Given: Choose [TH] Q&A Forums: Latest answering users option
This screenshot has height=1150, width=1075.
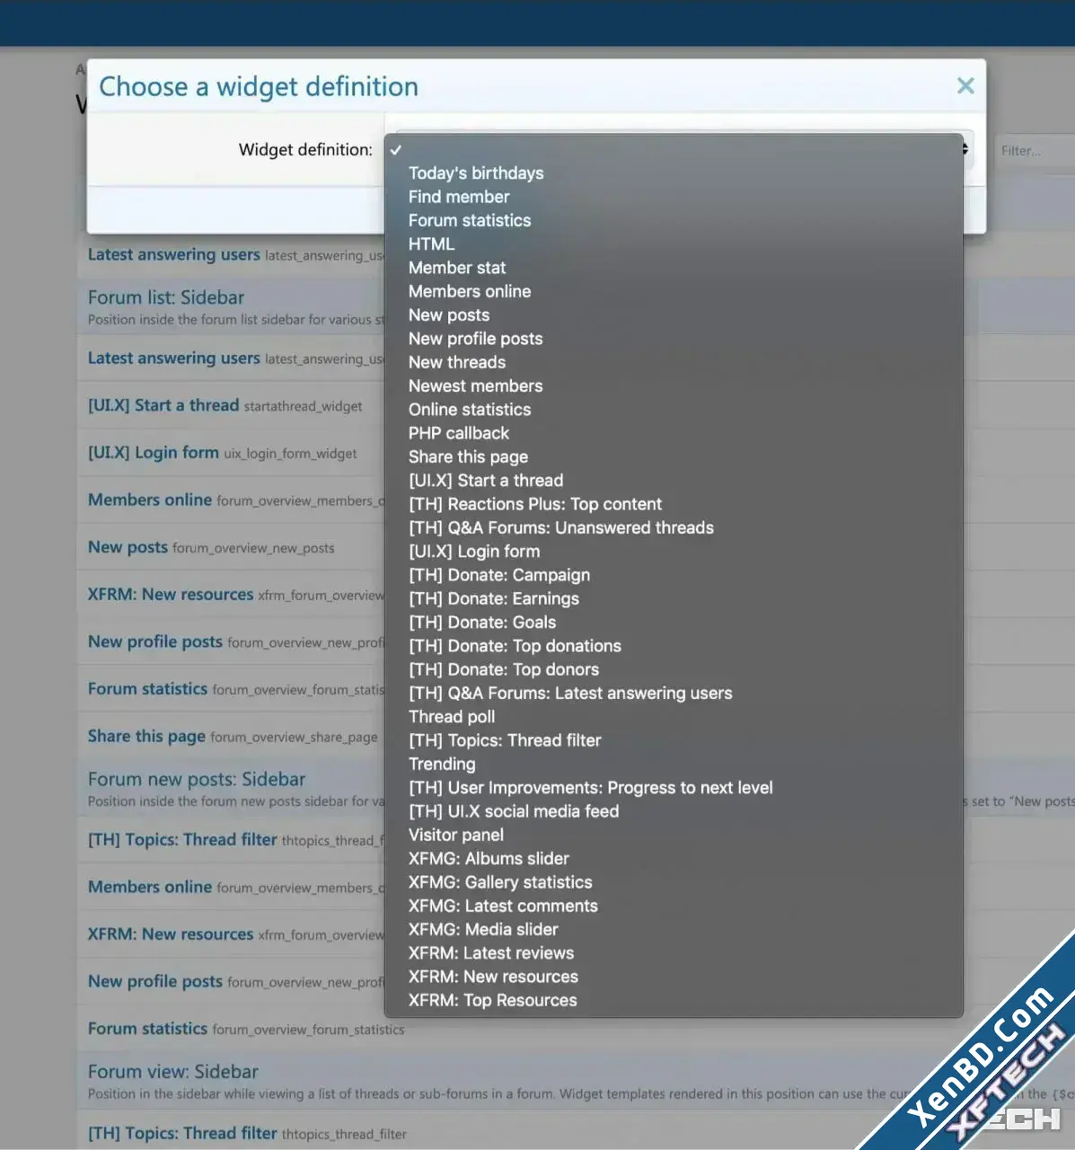Looking at the screenshot, I should [x=674, y=694].
